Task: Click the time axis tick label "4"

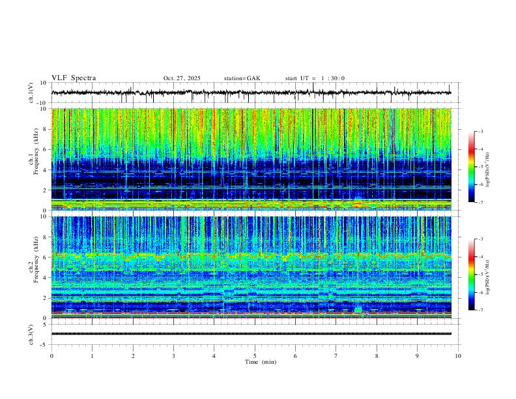Action: pyautogui.click(x=214, y=356)
